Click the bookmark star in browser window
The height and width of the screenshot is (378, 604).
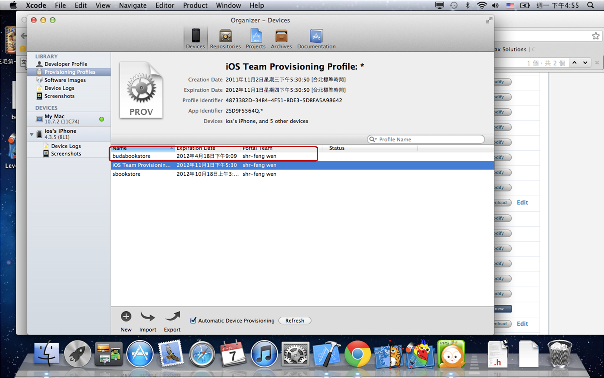596,36
